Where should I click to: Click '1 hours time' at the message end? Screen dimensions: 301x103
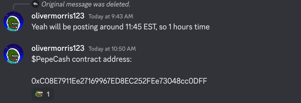pyautogui.click(x=189, y=27)
